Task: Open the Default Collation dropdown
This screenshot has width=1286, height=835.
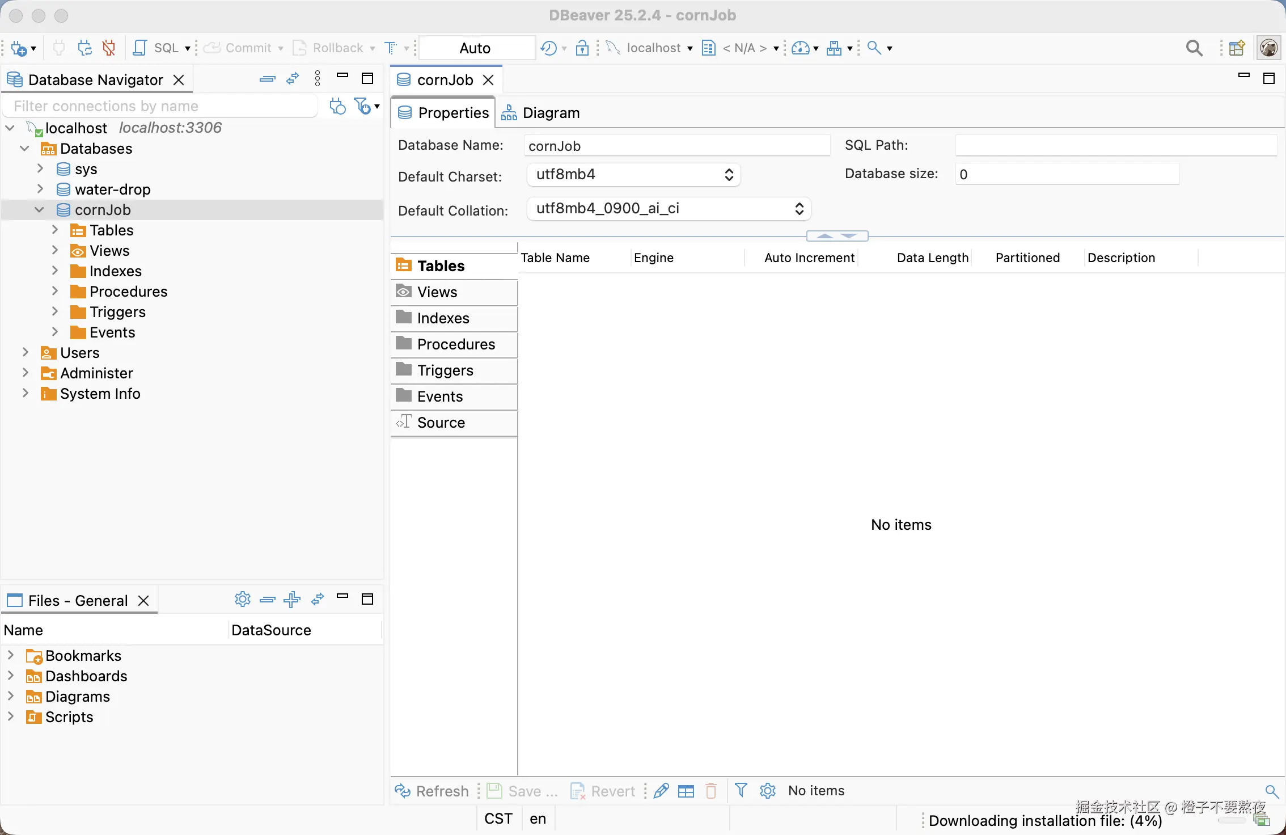Action: tap(669, 209)
